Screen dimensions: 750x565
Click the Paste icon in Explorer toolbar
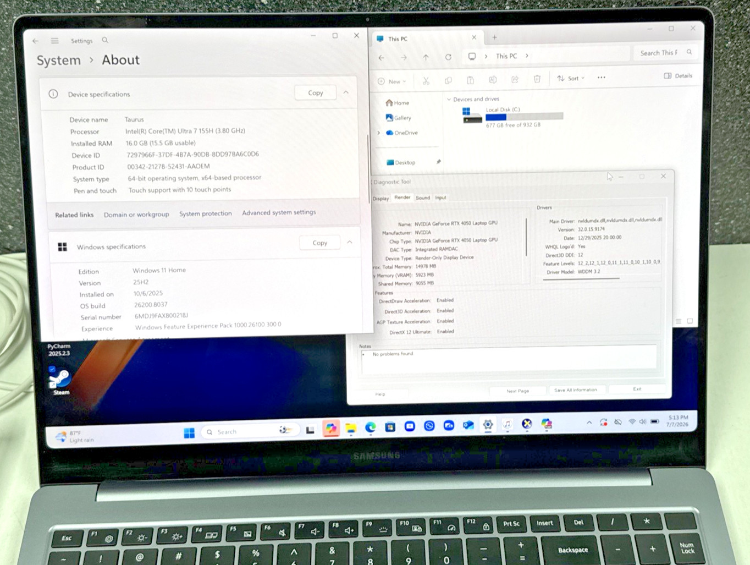470,80
